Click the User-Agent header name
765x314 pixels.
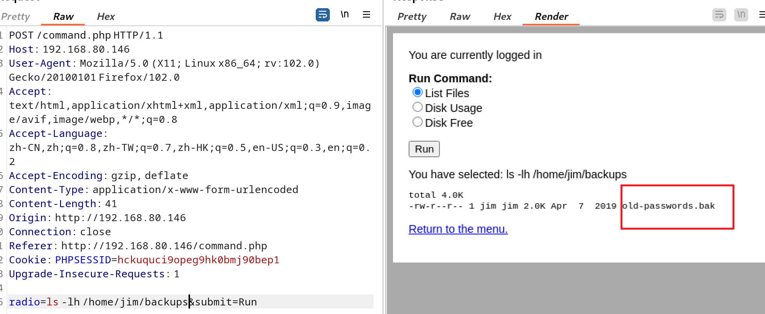coord(40,63)
